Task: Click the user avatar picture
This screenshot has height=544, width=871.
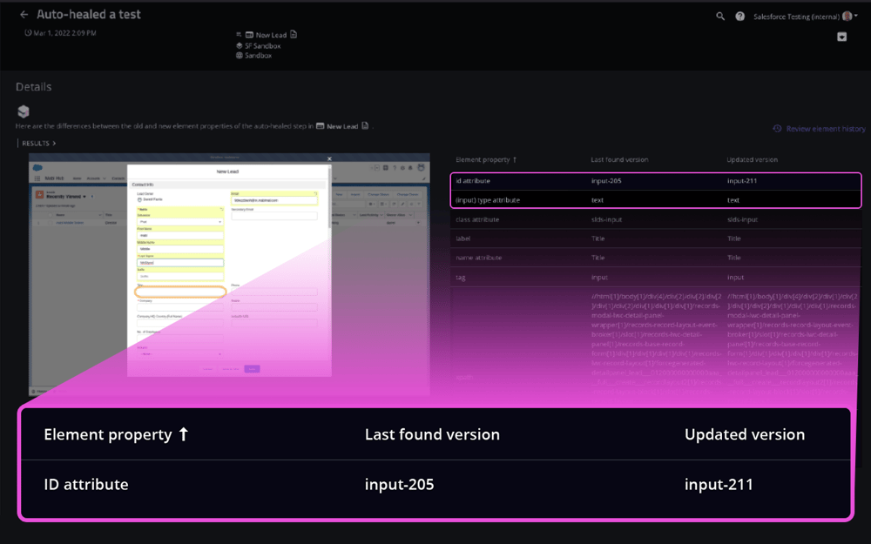Action: pyautogui.click(x=847, y=17)
